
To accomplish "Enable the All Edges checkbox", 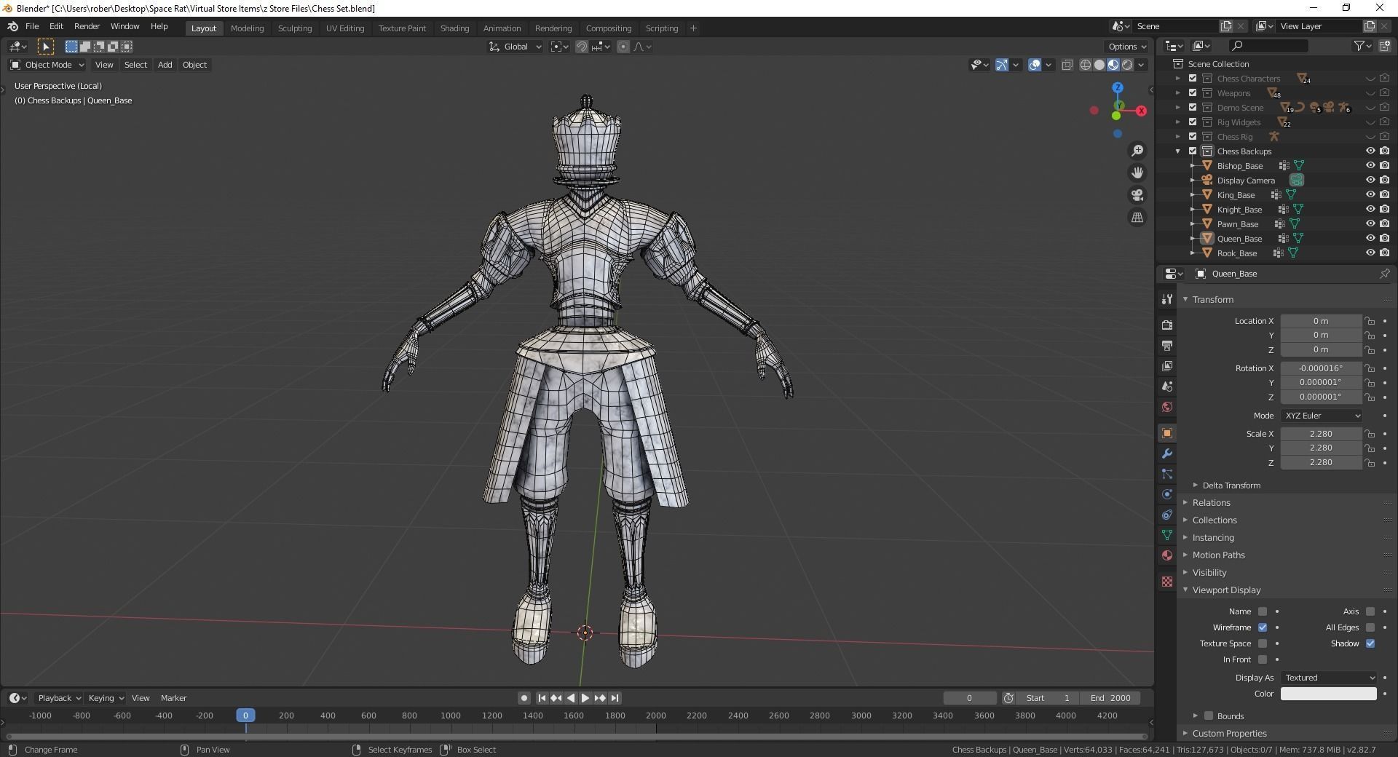I will click(1370, 627).
